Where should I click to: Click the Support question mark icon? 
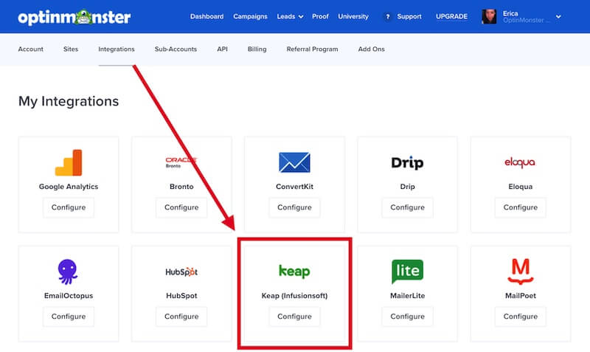point(387,16)
